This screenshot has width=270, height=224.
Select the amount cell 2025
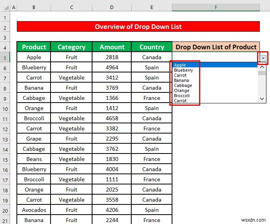tap(112, 190)
